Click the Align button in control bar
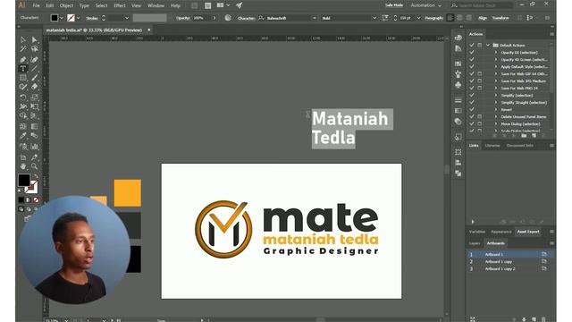Viewport: 572px width, 322px height. pos(483,18)
